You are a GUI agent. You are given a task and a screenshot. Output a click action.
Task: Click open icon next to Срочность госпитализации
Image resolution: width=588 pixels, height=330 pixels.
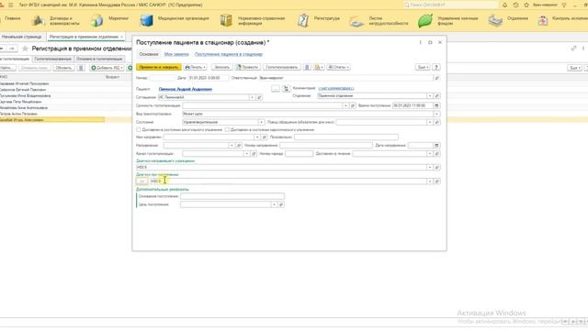point(353,105)
